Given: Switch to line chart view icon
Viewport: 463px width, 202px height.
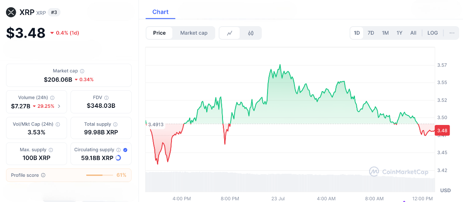Looking at the screenshot, I should pyautogui.click(x=230, y=33).
